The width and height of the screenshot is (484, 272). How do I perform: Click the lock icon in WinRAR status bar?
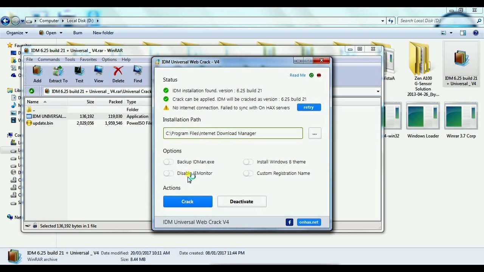pos(35,226)
